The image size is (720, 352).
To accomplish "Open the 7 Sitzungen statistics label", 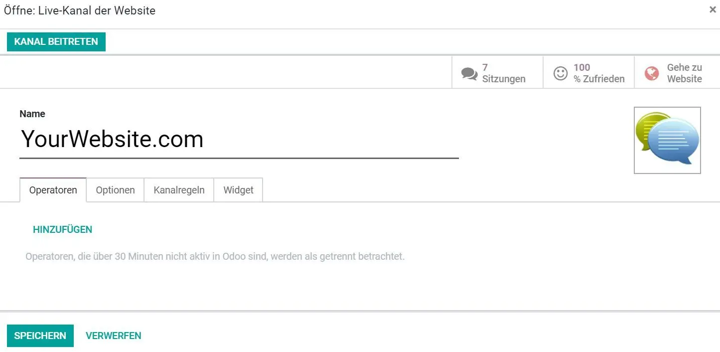I will [503, 73].
